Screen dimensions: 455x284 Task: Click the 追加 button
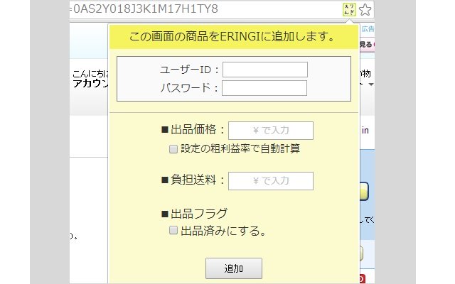click(234, 268)
